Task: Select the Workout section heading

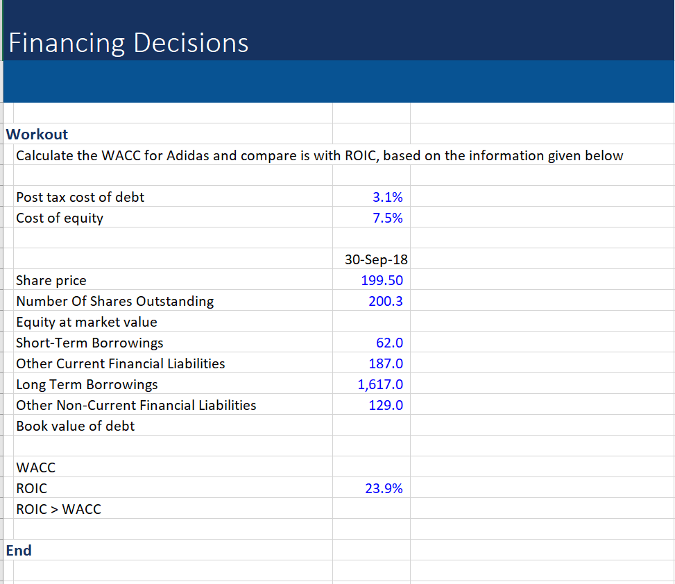Action: (36, 135)
